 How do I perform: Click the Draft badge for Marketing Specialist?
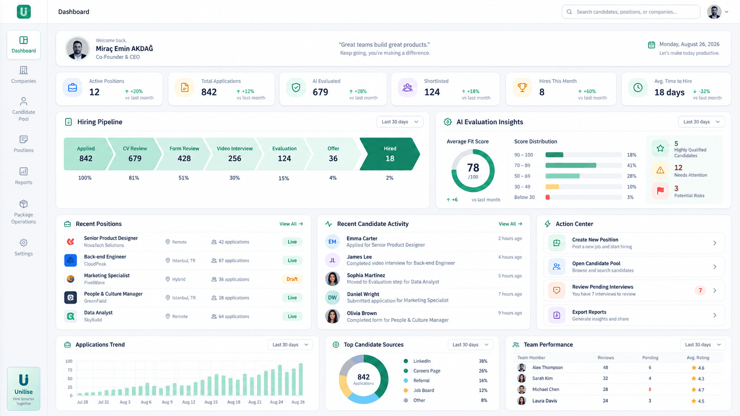click(x=292, y=279)
